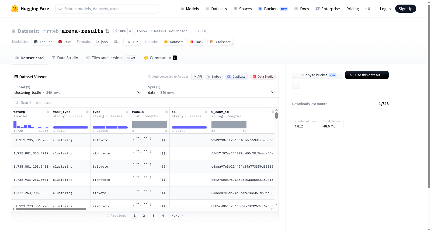The height and width of the screenshot is (232, 431).
Task: Click the table vertical scrollbar thumb
Action: point(276,116)
